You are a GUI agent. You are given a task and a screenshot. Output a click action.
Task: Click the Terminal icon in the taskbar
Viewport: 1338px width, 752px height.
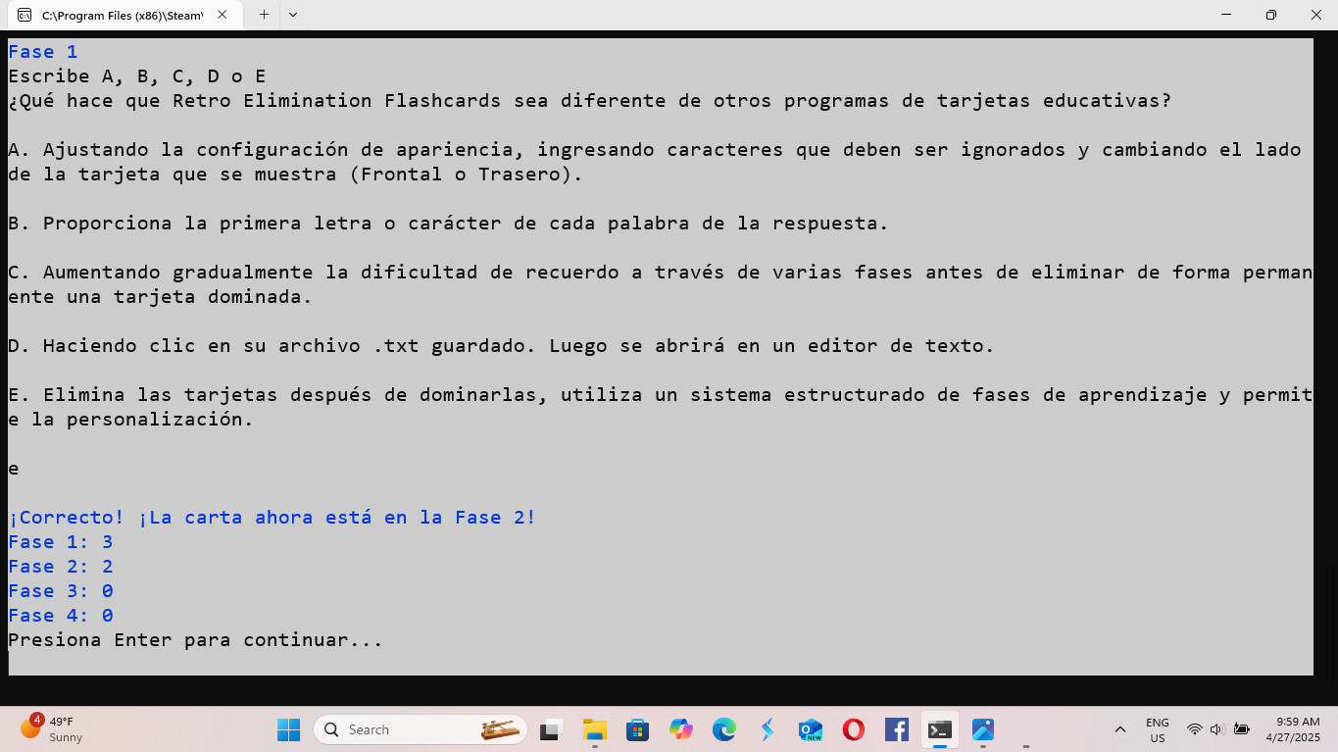939,729
